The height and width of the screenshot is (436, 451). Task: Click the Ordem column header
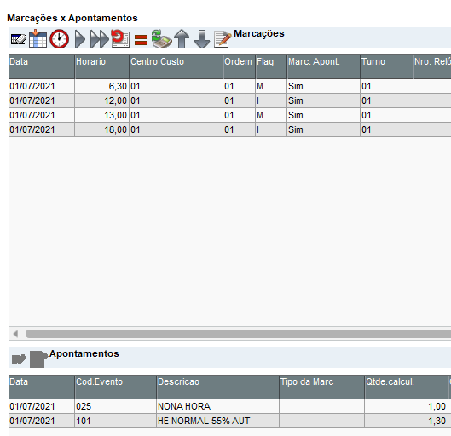tap(240, 66)
